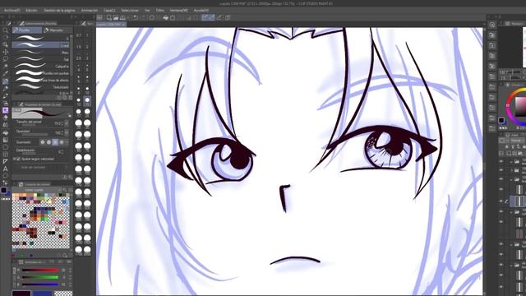Click on the green G color slider

40,277
